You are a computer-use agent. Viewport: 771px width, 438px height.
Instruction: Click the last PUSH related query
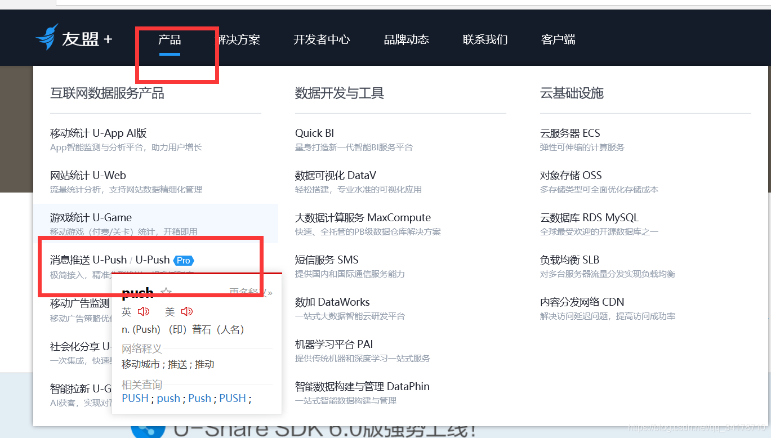(233, 399)
